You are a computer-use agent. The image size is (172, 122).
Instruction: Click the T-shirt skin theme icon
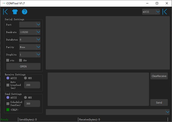click(15, 12)
